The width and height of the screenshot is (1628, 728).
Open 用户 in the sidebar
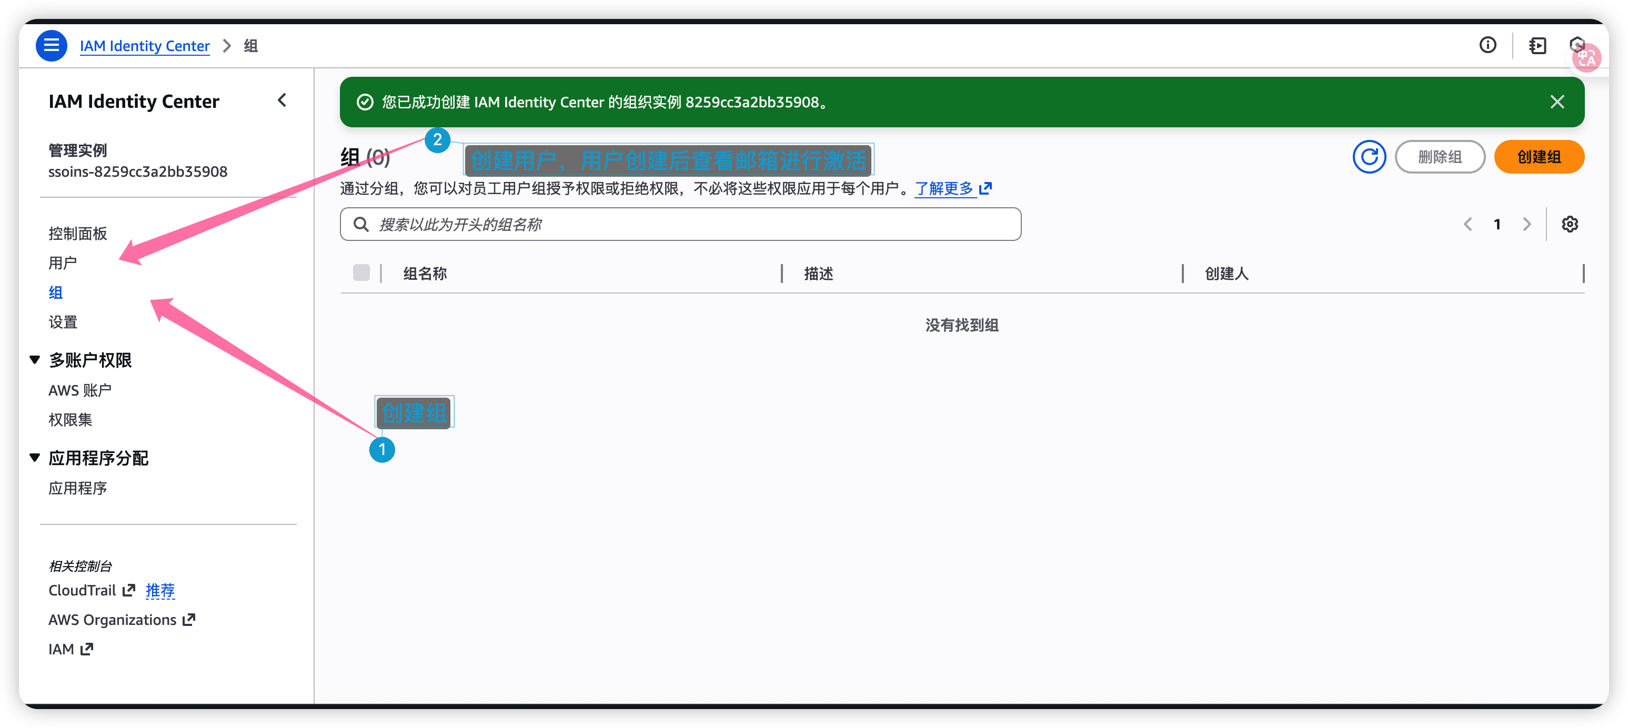pos(63,263)
